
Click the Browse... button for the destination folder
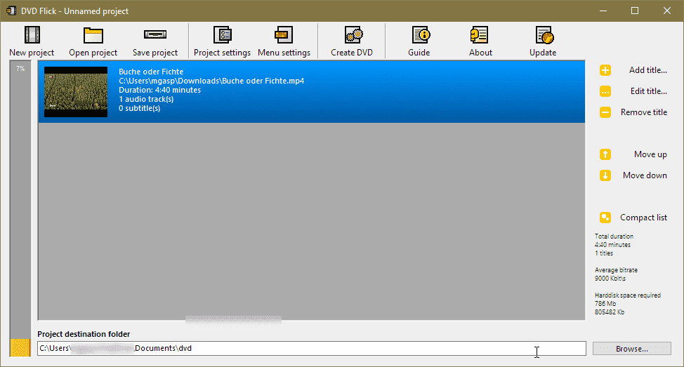pyautogui.click(x=632, y=348)
